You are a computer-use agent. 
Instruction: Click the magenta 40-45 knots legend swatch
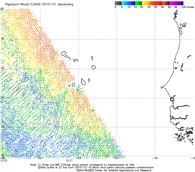pyautogui.click(x=173, y=3)
